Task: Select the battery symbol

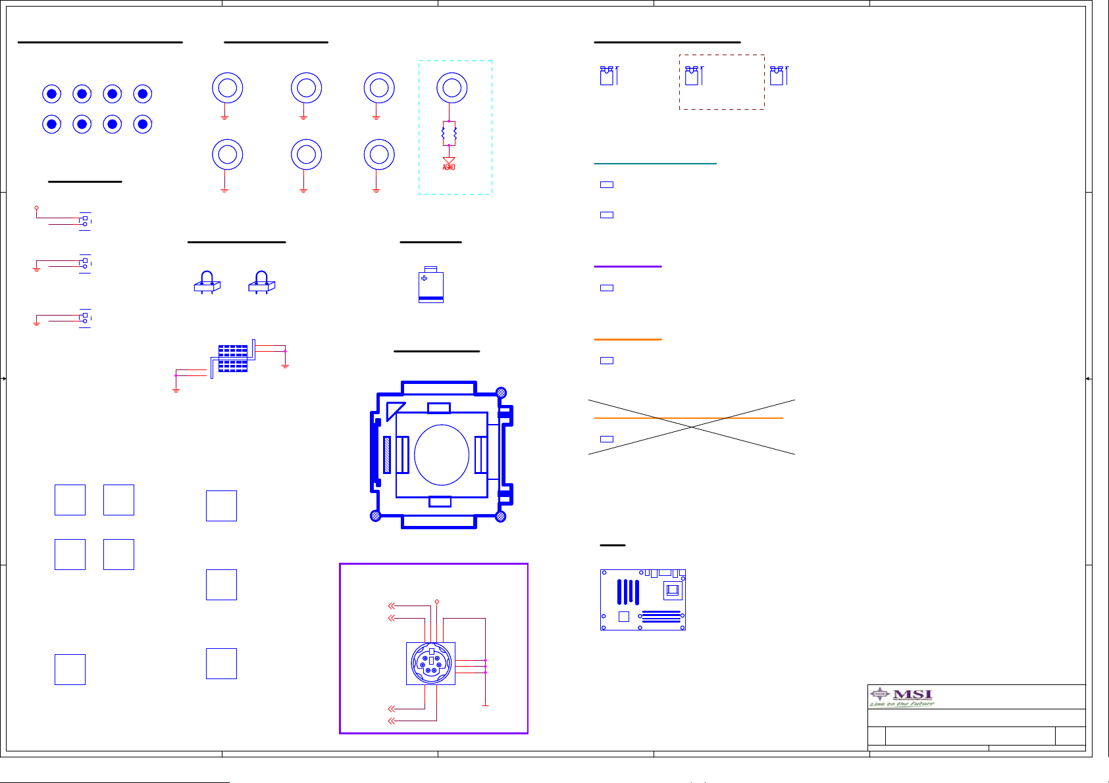Action: 431,284
